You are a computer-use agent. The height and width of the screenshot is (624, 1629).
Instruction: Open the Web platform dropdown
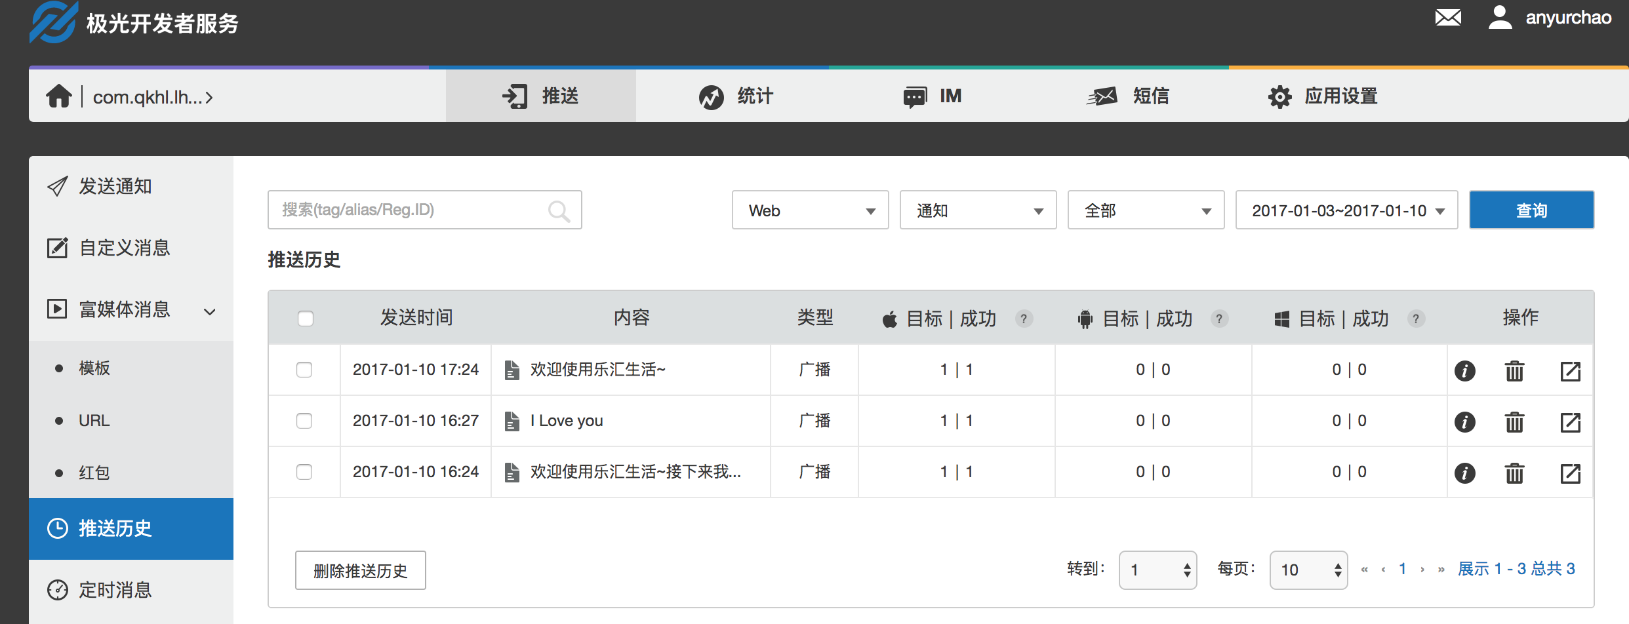click(x=810, y=210)
